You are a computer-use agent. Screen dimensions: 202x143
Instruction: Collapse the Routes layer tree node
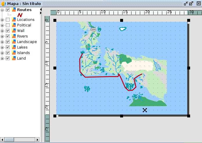coord(3,10)
